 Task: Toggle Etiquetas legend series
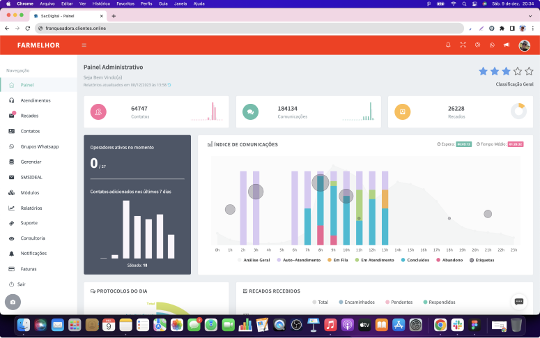pos(481,260)
